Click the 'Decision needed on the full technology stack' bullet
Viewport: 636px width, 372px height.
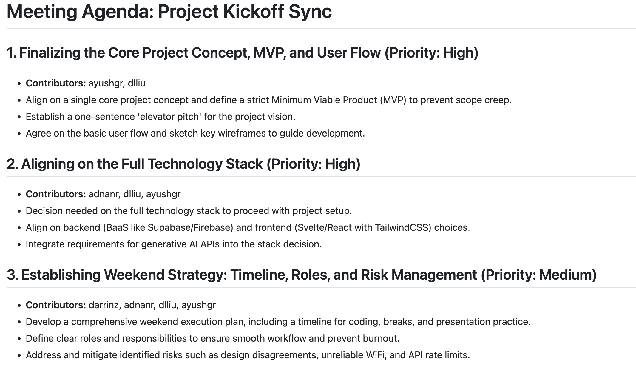[x=189, y=211]
